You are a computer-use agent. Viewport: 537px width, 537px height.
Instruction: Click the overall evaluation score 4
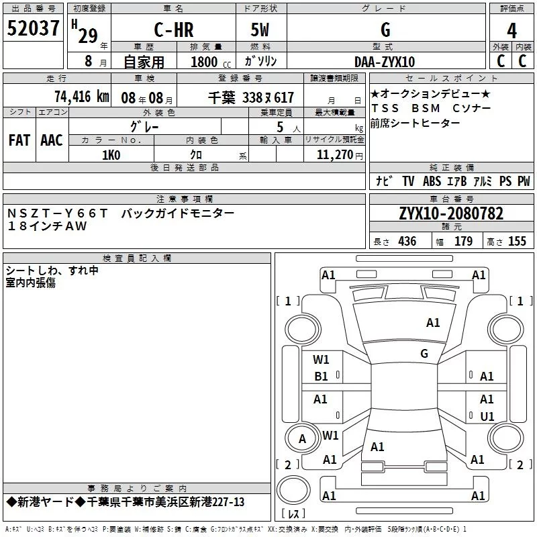pyautogui.click(x=511, y=30)
